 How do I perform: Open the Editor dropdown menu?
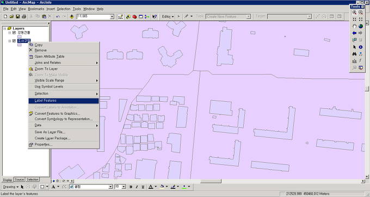coord(168,16)
